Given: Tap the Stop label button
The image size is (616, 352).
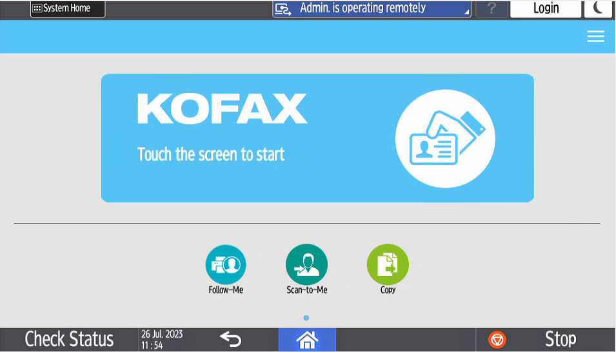Looking at the screenshot, I should tap(561, 339).
